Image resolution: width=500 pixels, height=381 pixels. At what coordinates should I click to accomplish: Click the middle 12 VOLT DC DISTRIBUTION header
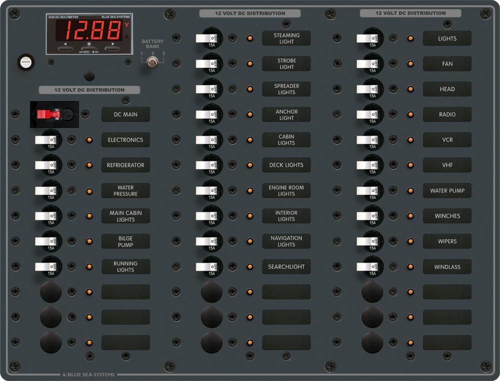point(249,13)
